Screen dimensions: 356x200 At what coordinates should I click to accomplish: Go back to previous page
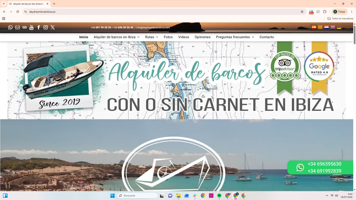(4, 12)
